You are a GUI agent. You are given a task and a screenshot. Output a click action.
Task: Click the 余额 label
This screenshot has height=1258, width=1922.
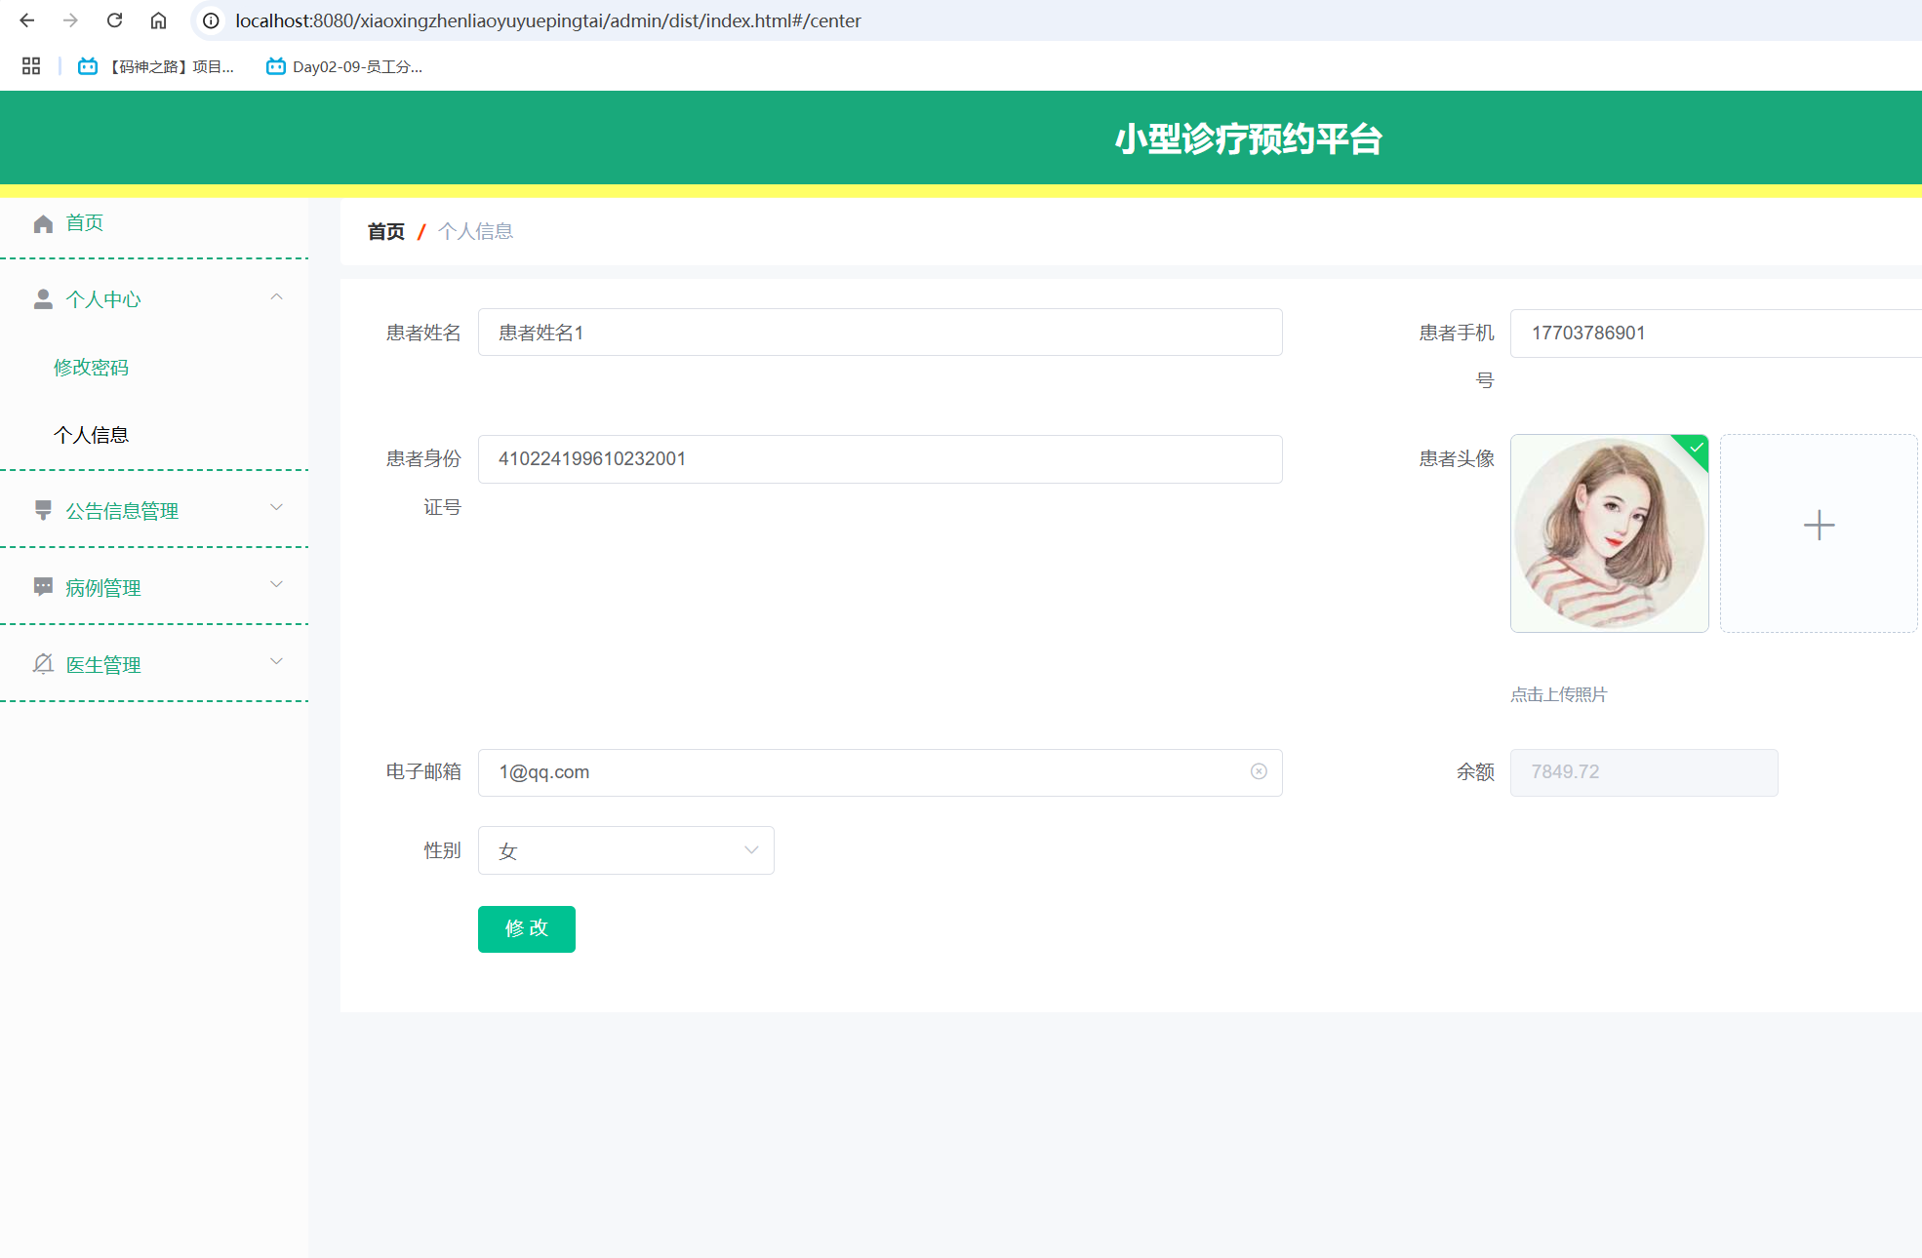[1475, 771]
